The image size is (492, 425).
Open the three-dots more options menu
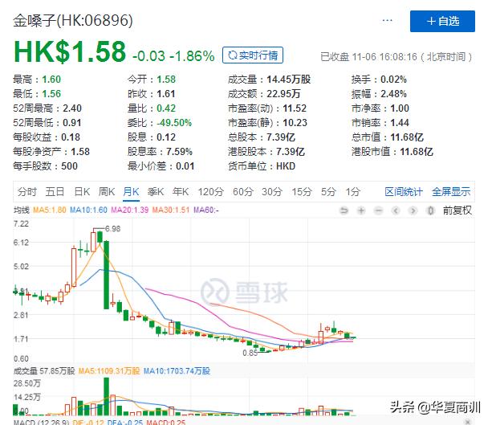pyautogui.click(x=387, y=20)
